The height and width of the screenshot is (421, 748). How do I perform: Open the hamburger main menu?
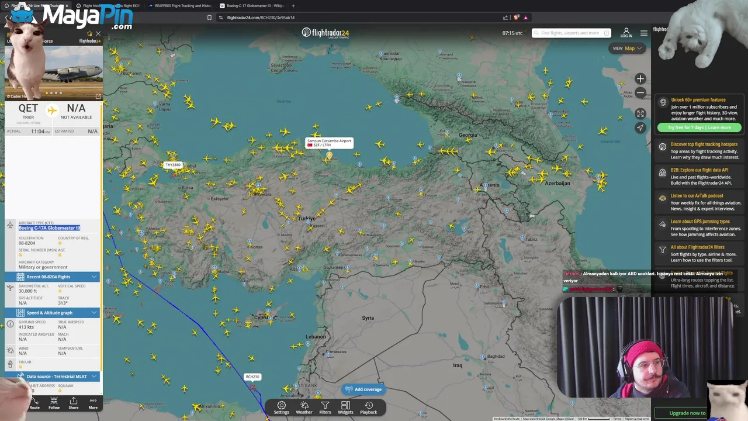coord(644,33)
